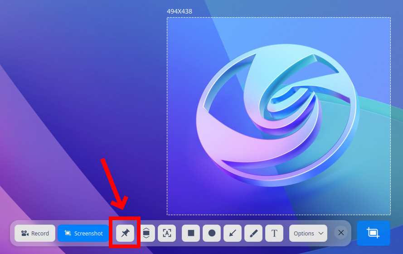
Task: Run OCR text extraction tool
Action: click(x=167, y=233)
